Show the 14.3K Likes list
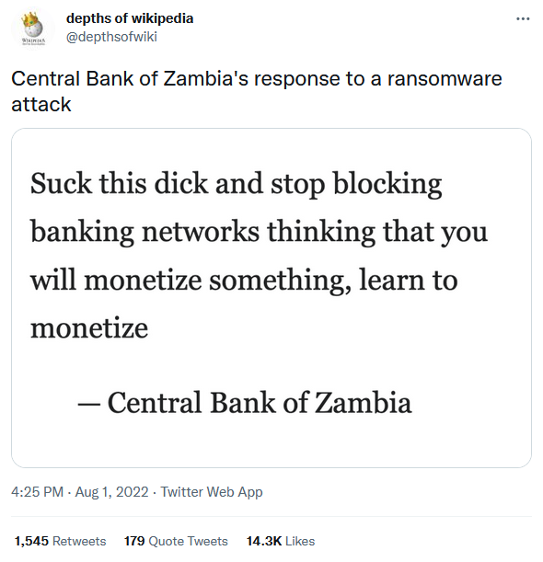 [281, 541]
